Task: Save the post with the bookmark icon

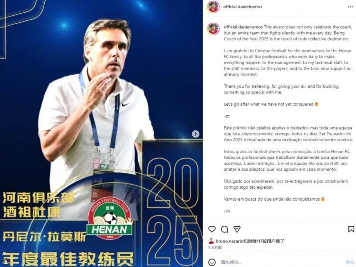Action: click(351, 229)
